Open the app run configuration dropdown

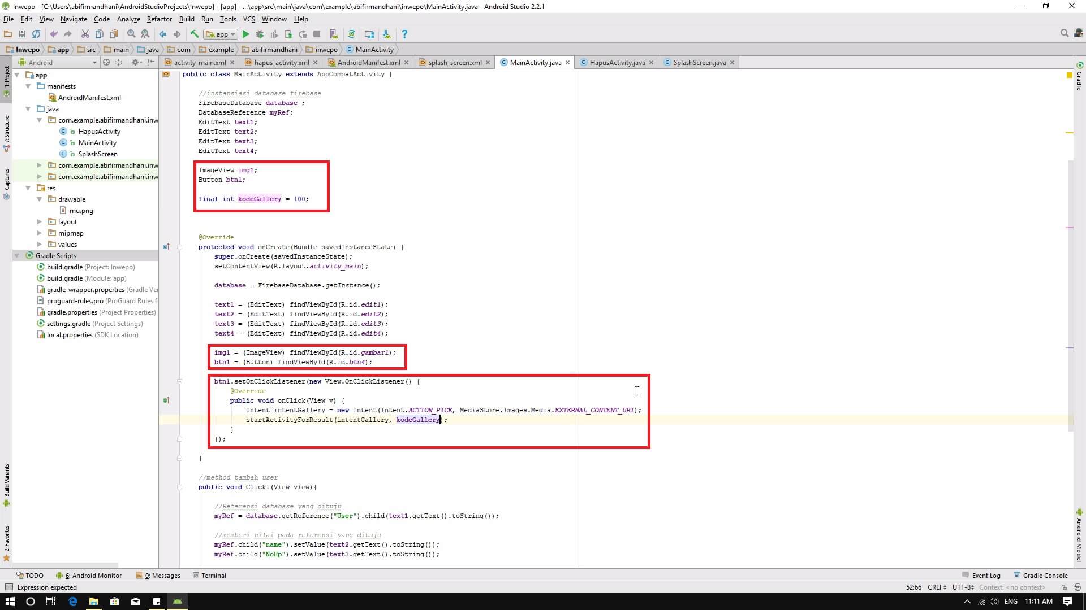pos(221,34)
